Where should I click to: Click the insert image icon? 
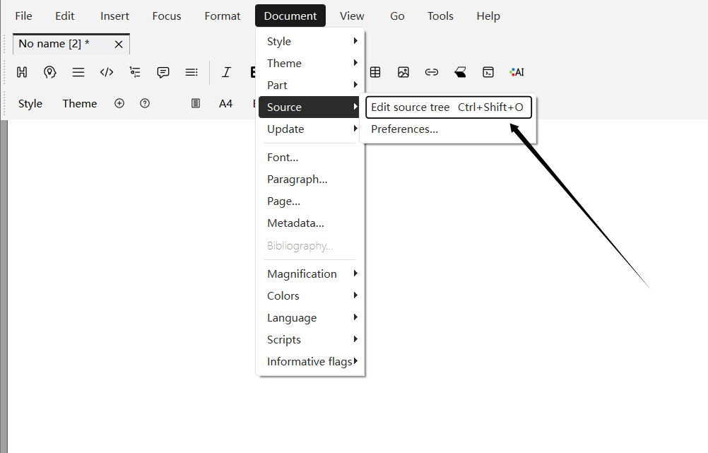[x=403, y=72]
